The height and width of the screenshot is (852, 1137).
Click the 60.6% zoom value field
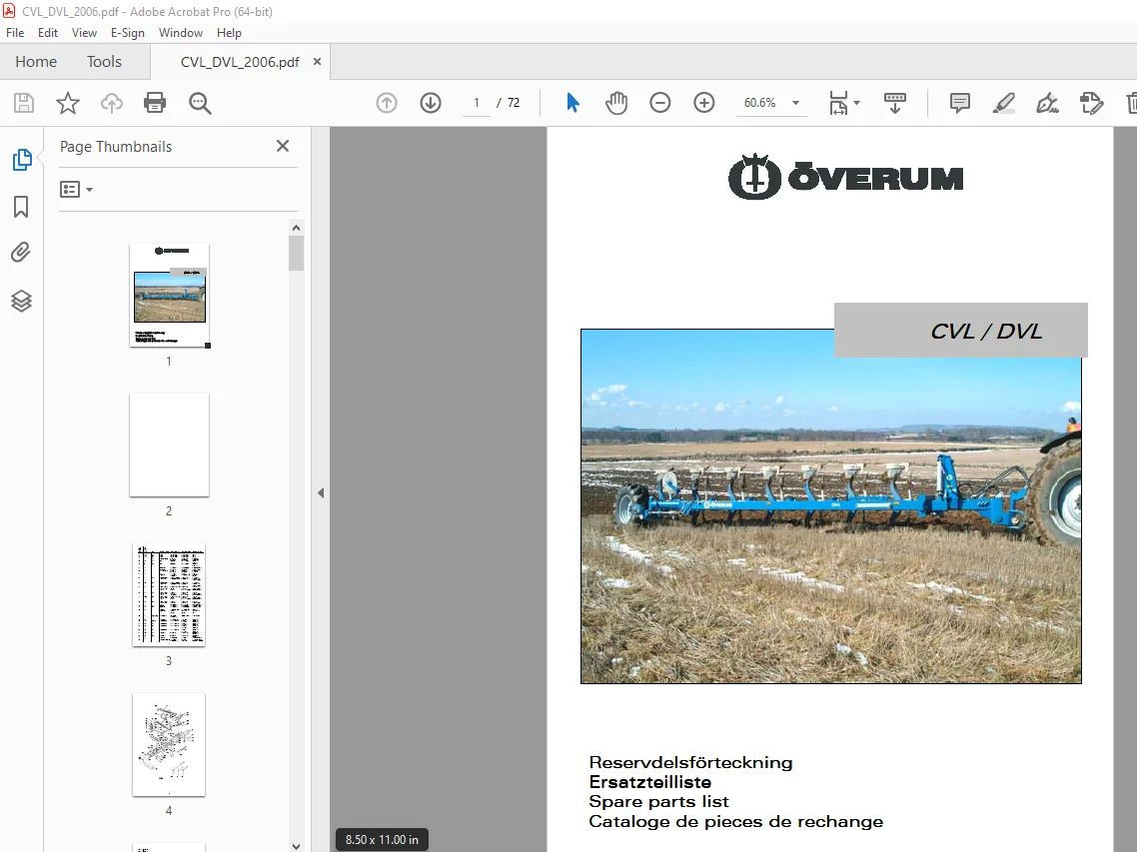pos(760,103)
